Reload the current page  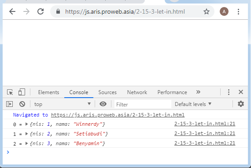pos(41,11)
